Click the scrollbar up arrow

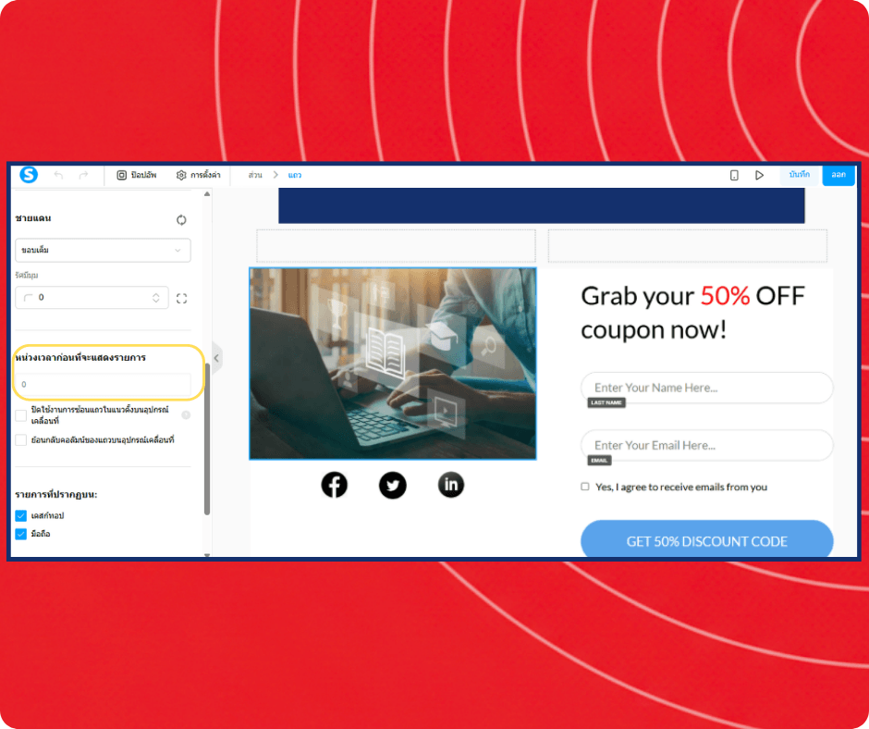(207, 194)
